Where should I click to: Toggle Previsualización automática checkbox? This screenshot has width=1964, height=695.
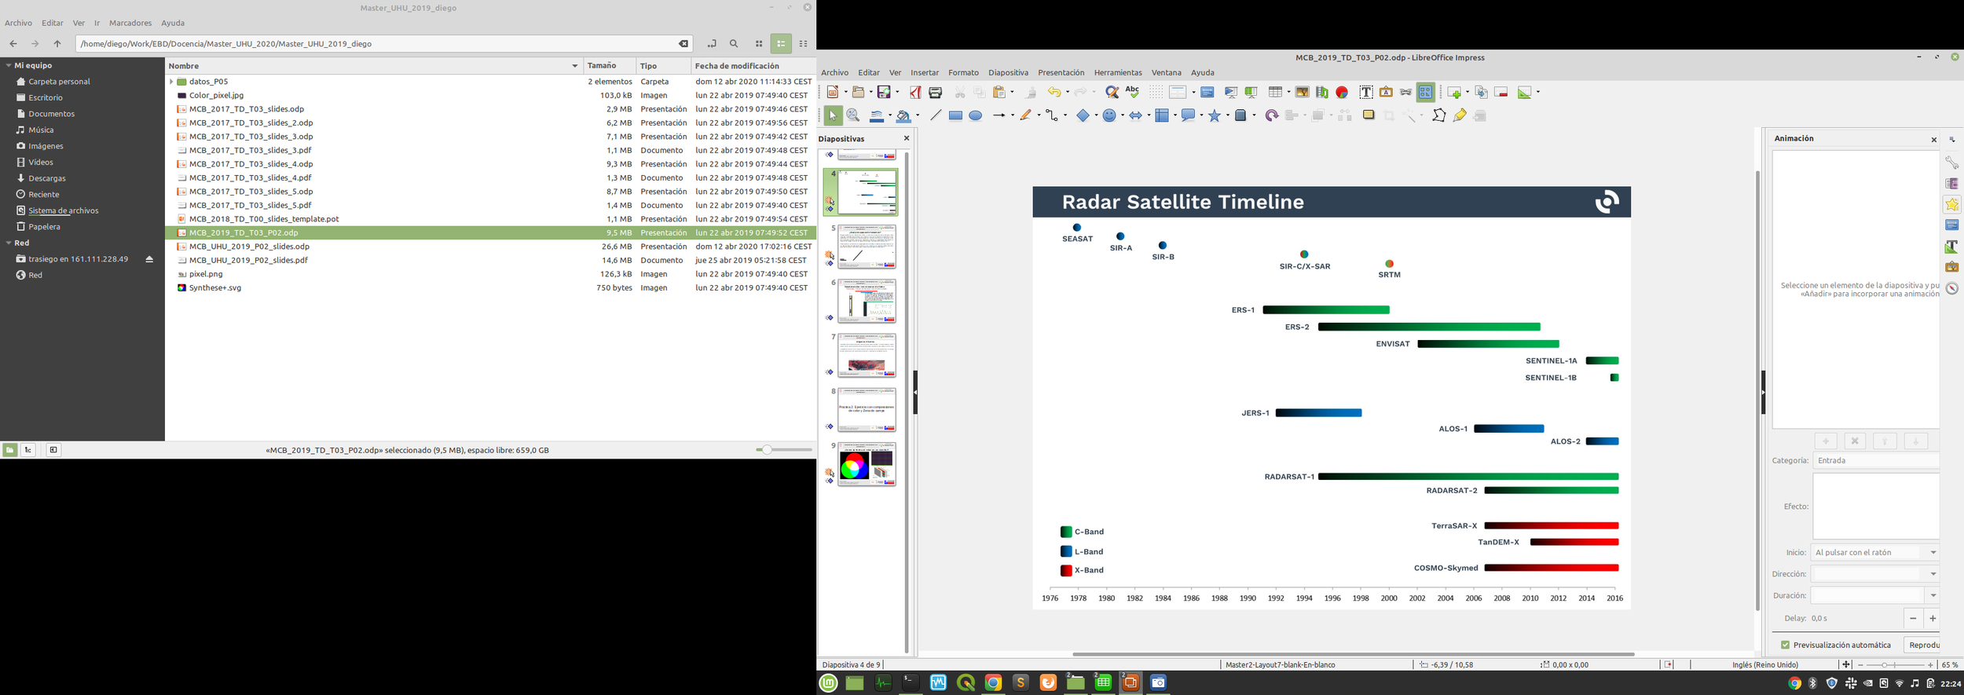(1785, 645)
